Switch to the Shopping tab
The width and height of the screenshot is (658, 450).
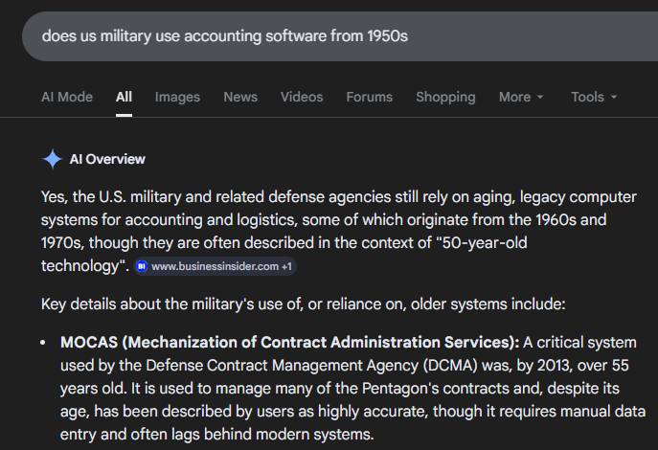click(445, 97)
